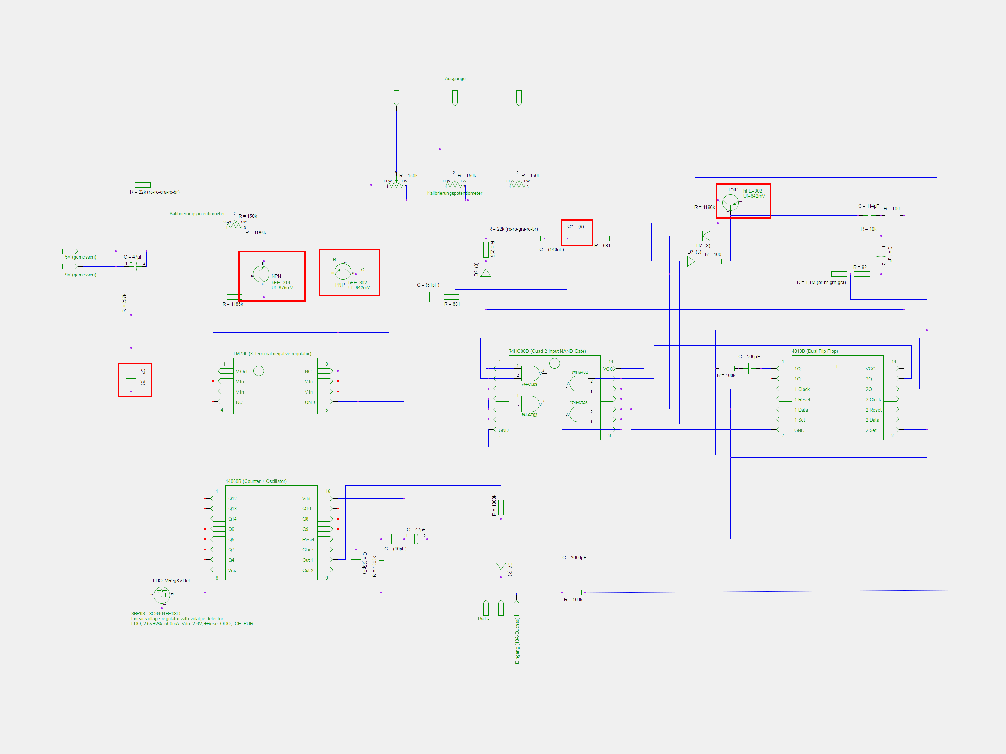1006x754 pixels.
Task: Select the diode symbol below the R = 225 resistor
Action: tap(486, 273)
